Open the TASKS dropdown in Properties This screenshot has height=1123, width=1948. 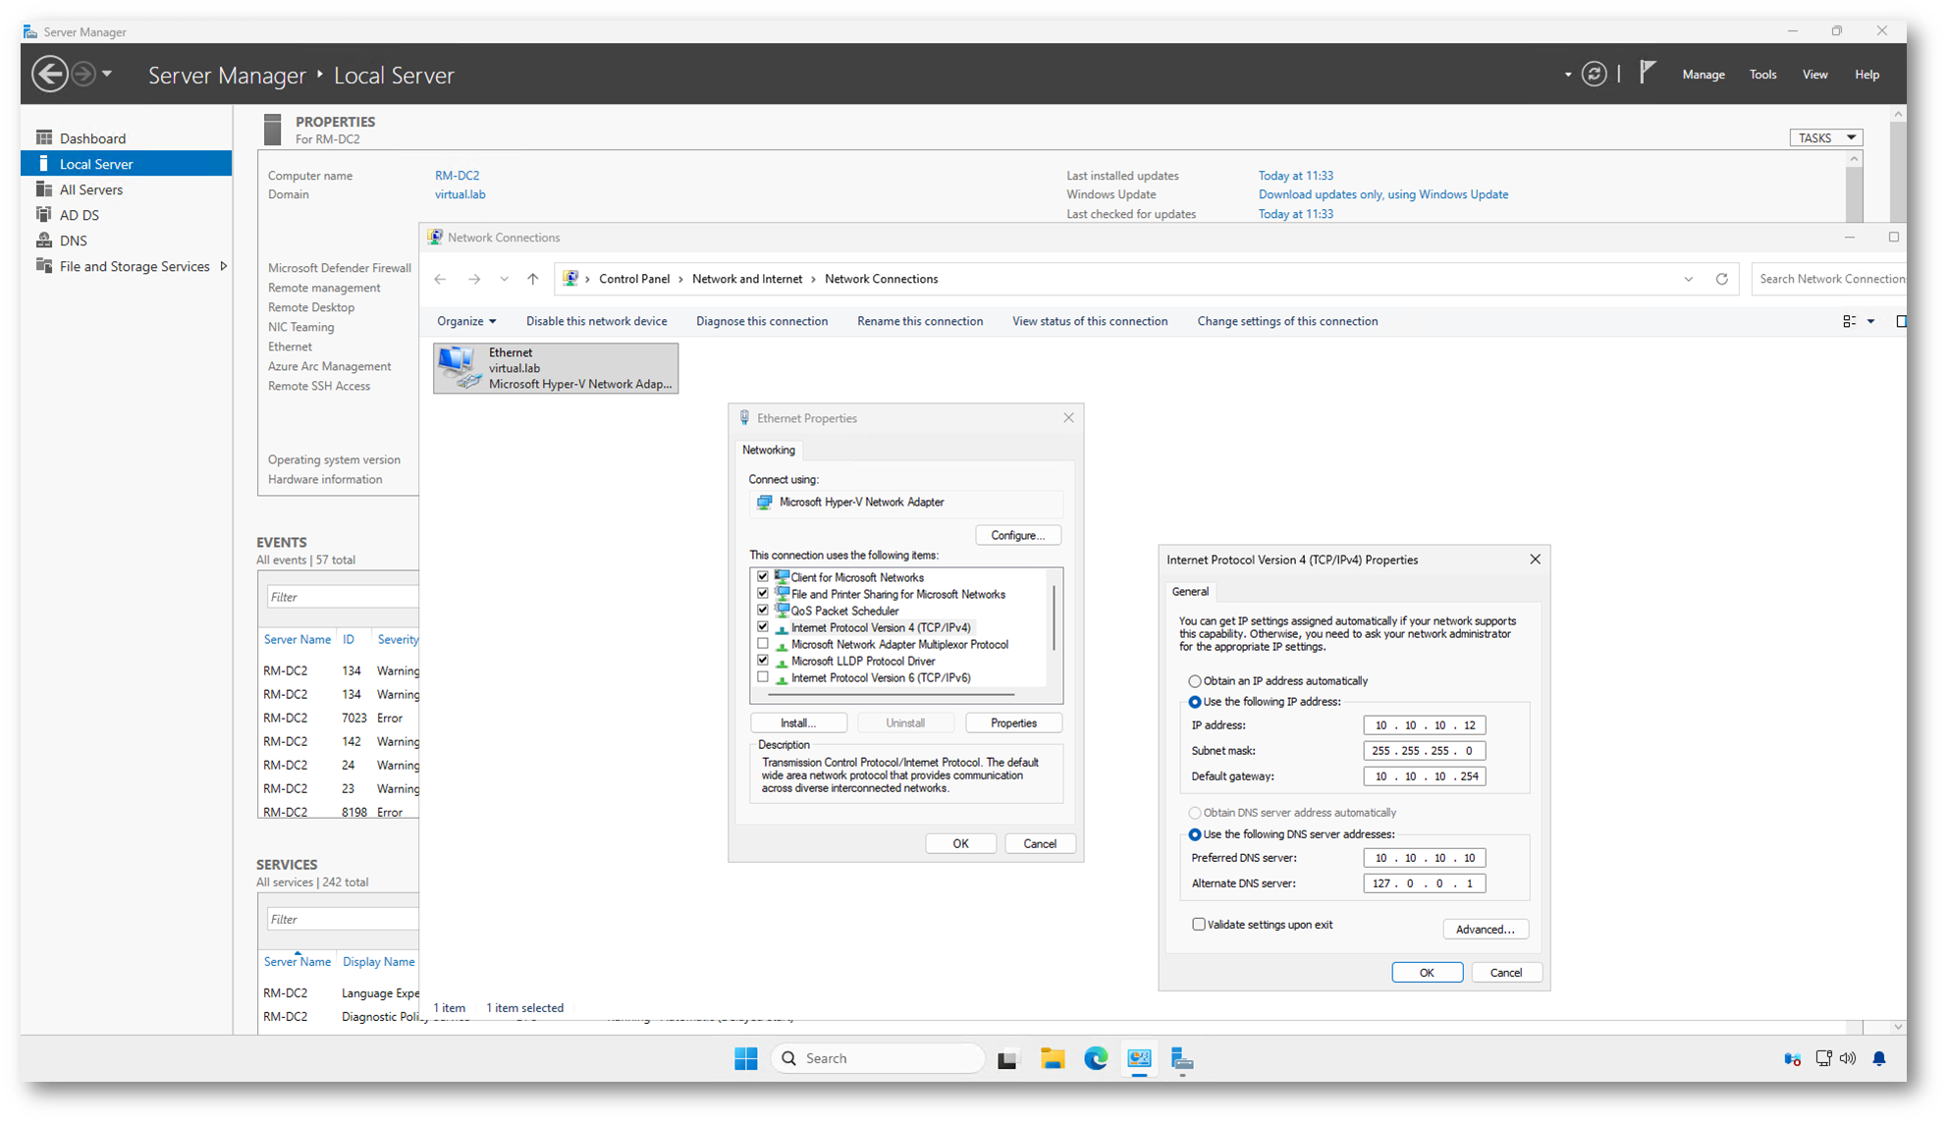[x=1825, y=137]
